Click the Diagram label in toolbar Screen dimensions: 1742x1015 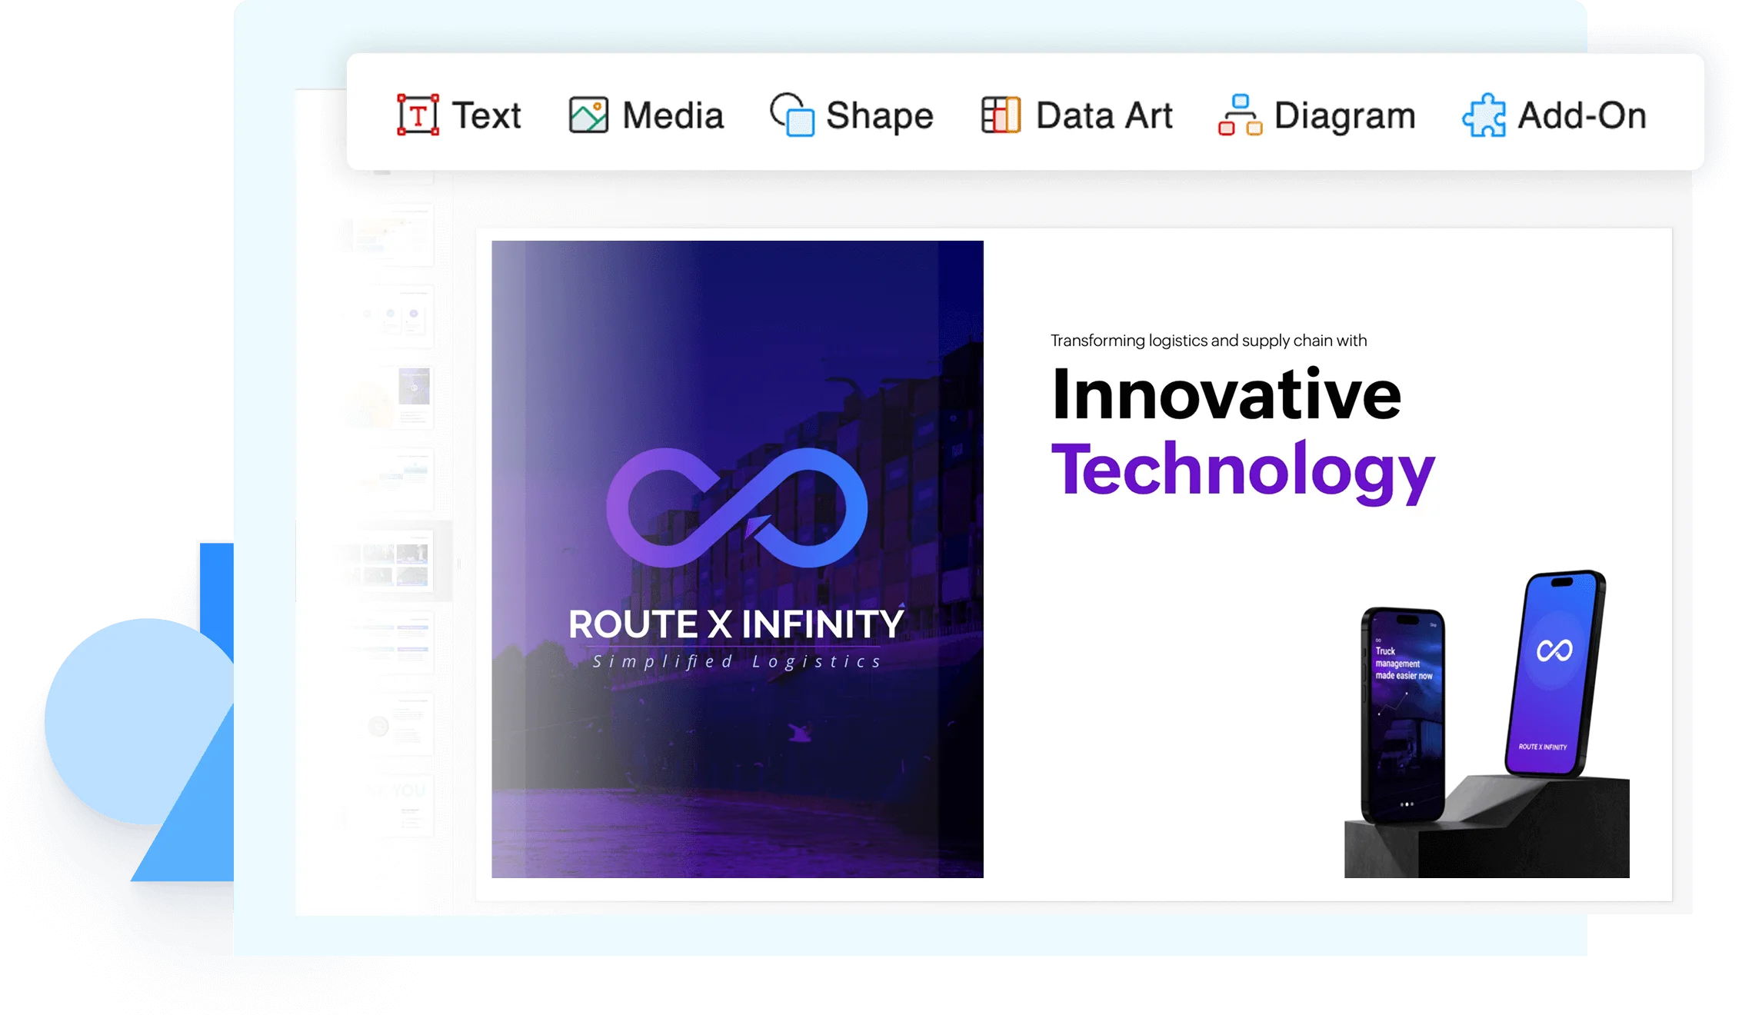click(1344, 115)
